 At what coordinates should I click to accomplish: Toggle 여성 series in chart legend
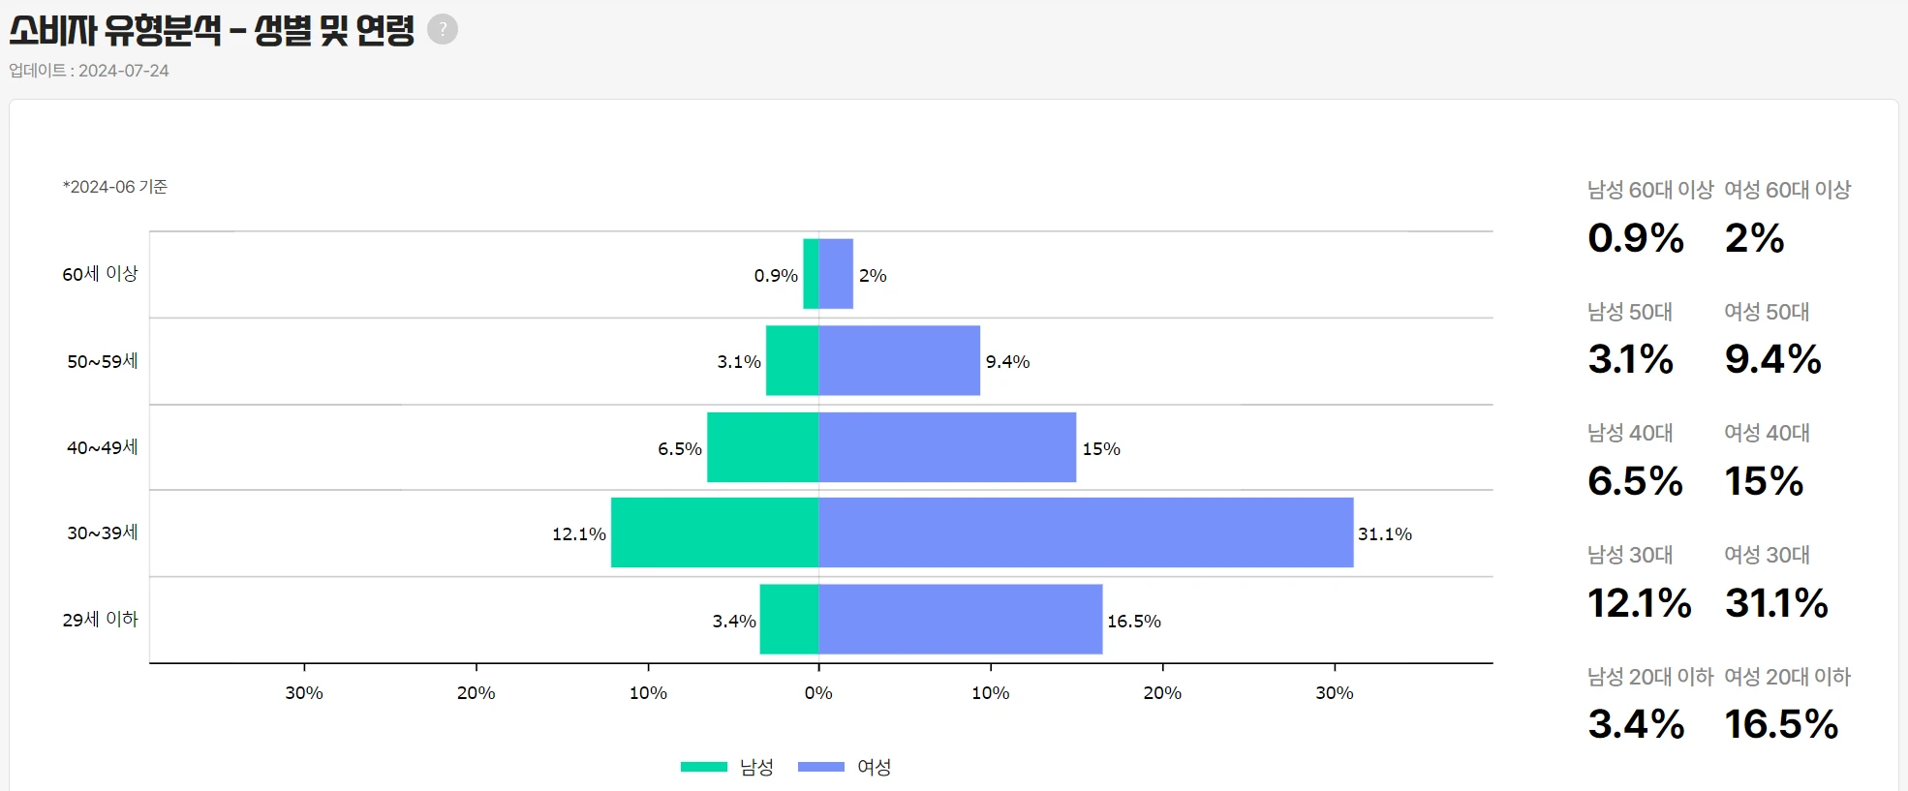click(845, 767)
